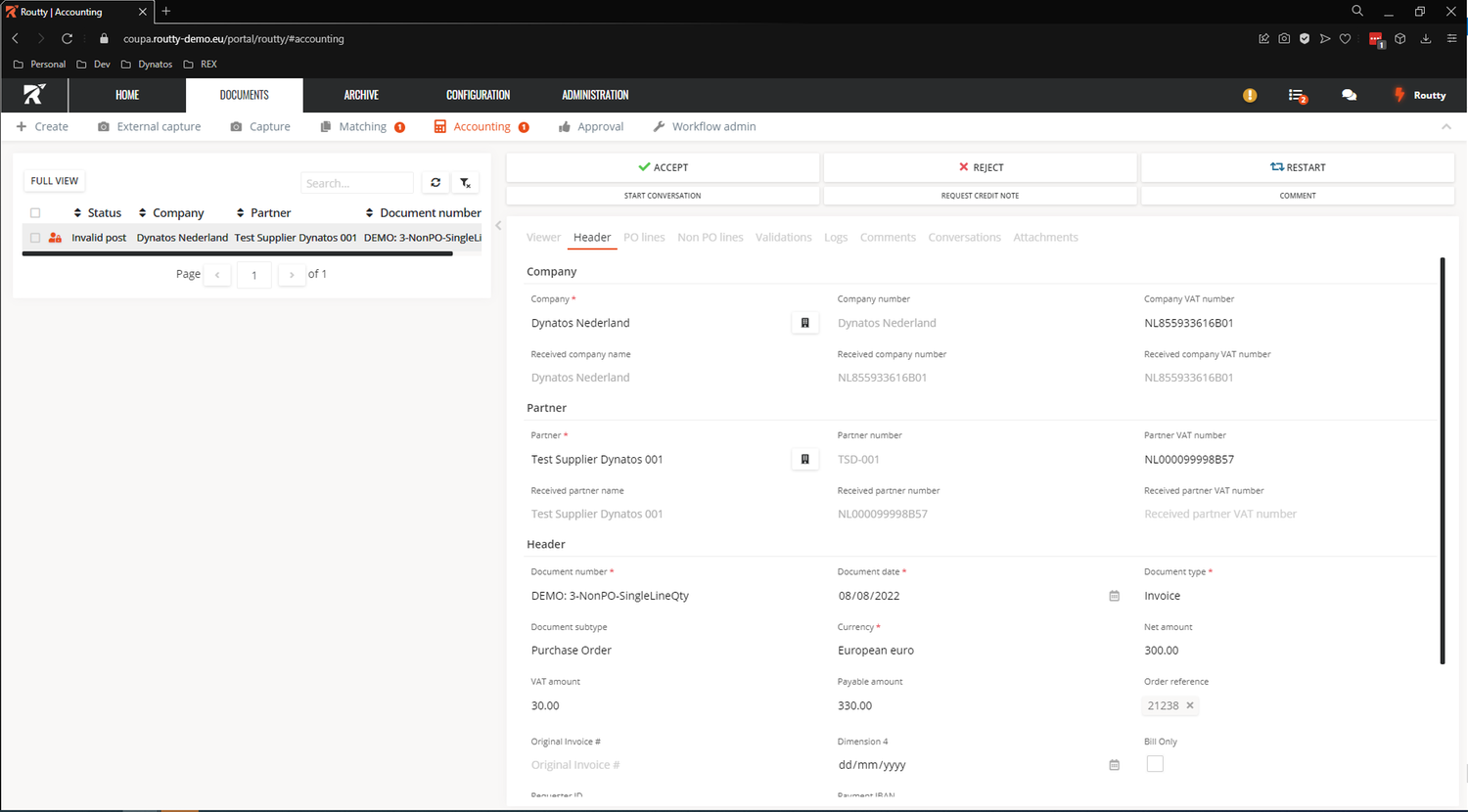
Task: Enable the Bill Only checkbox
Action: [1155, 764]
